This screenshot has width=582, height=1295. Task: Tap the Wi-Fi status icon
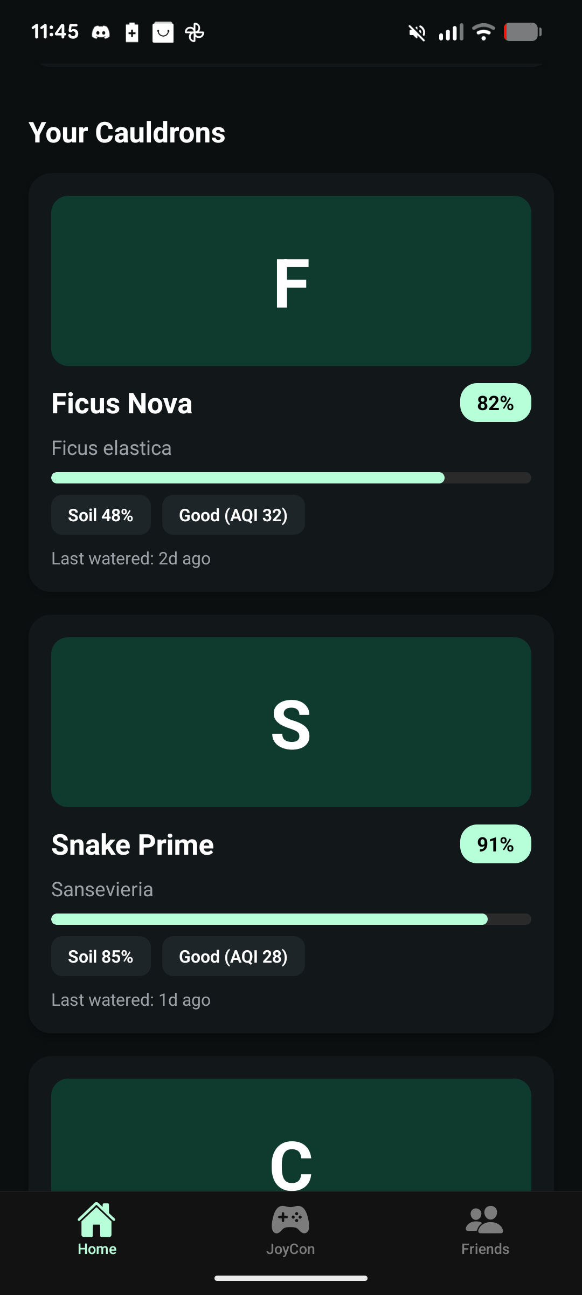pyautogui.click(x=483, y=32)
